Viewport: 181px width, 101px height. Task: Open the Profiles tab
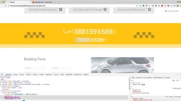coord(42,75)
